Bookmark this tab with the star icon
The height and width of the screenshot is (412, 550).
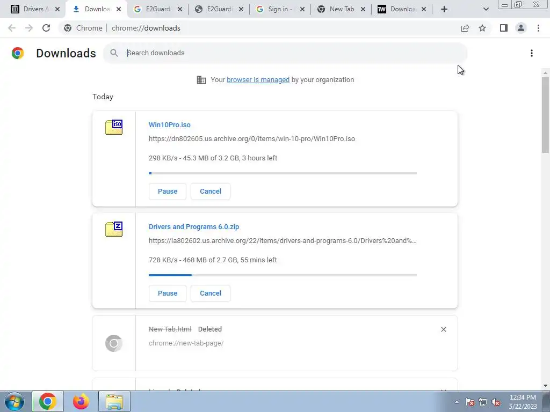(482, 28)
